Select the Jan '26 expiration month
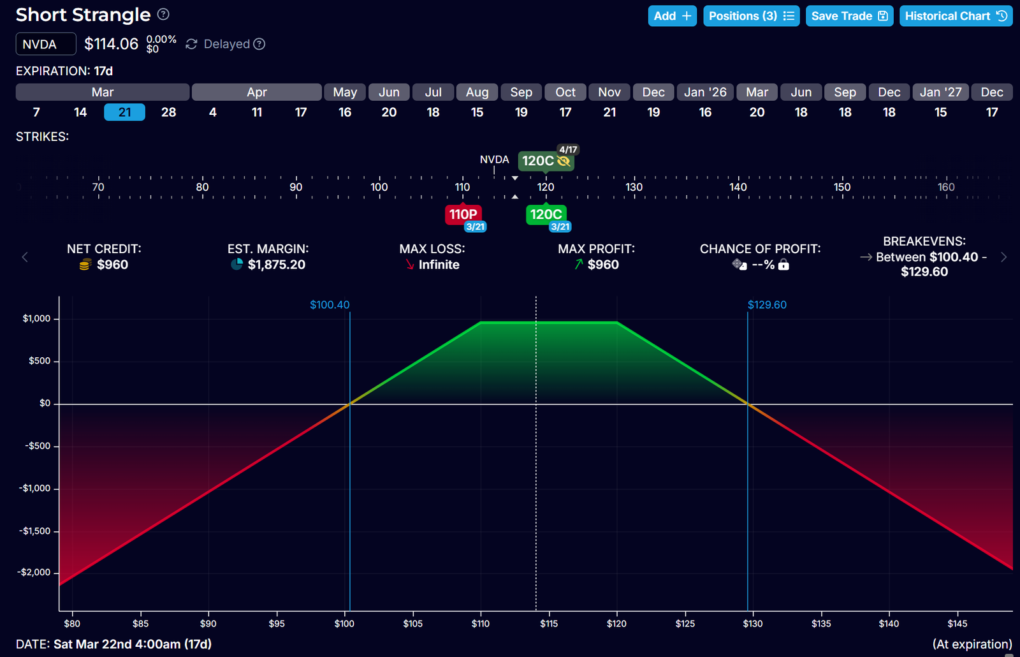1020x657 pixels. click(705, 92)
